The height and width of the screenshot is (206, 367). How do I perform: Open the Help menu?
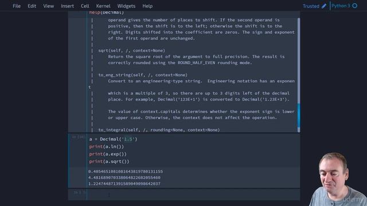pos(147,6)
